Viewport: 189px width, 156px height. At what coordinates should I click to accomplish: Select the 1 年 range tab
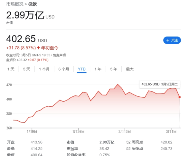(x=98, y=69)
